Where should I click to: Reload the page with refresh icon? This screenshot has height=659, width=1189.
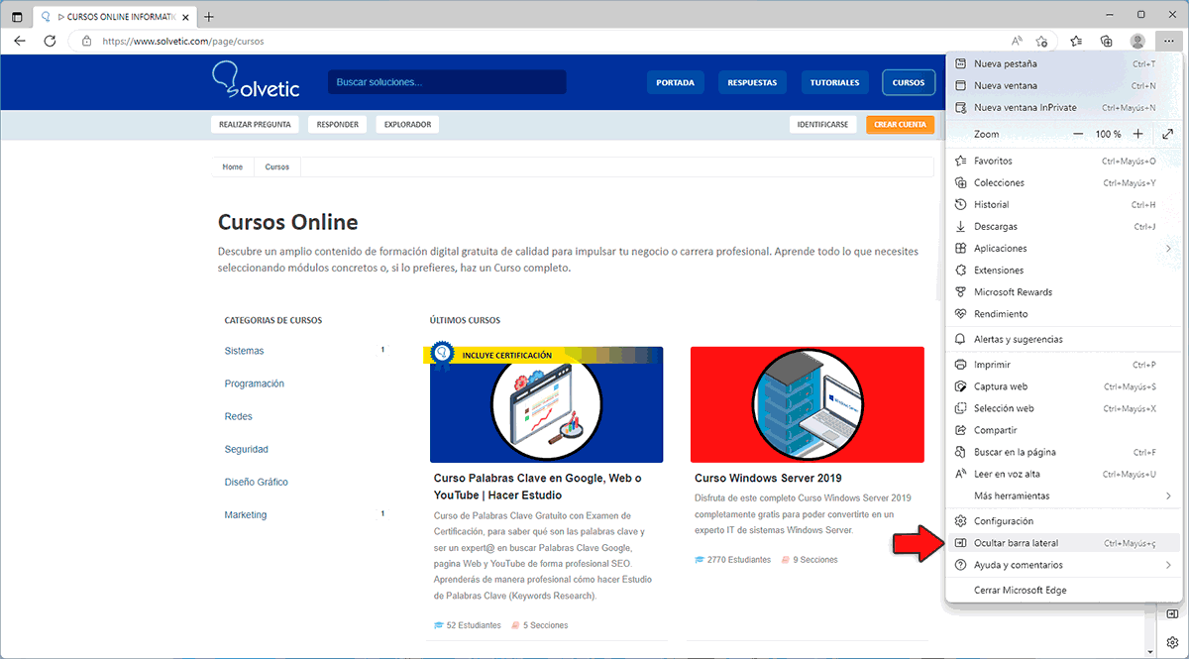click(x=50, y=42)
